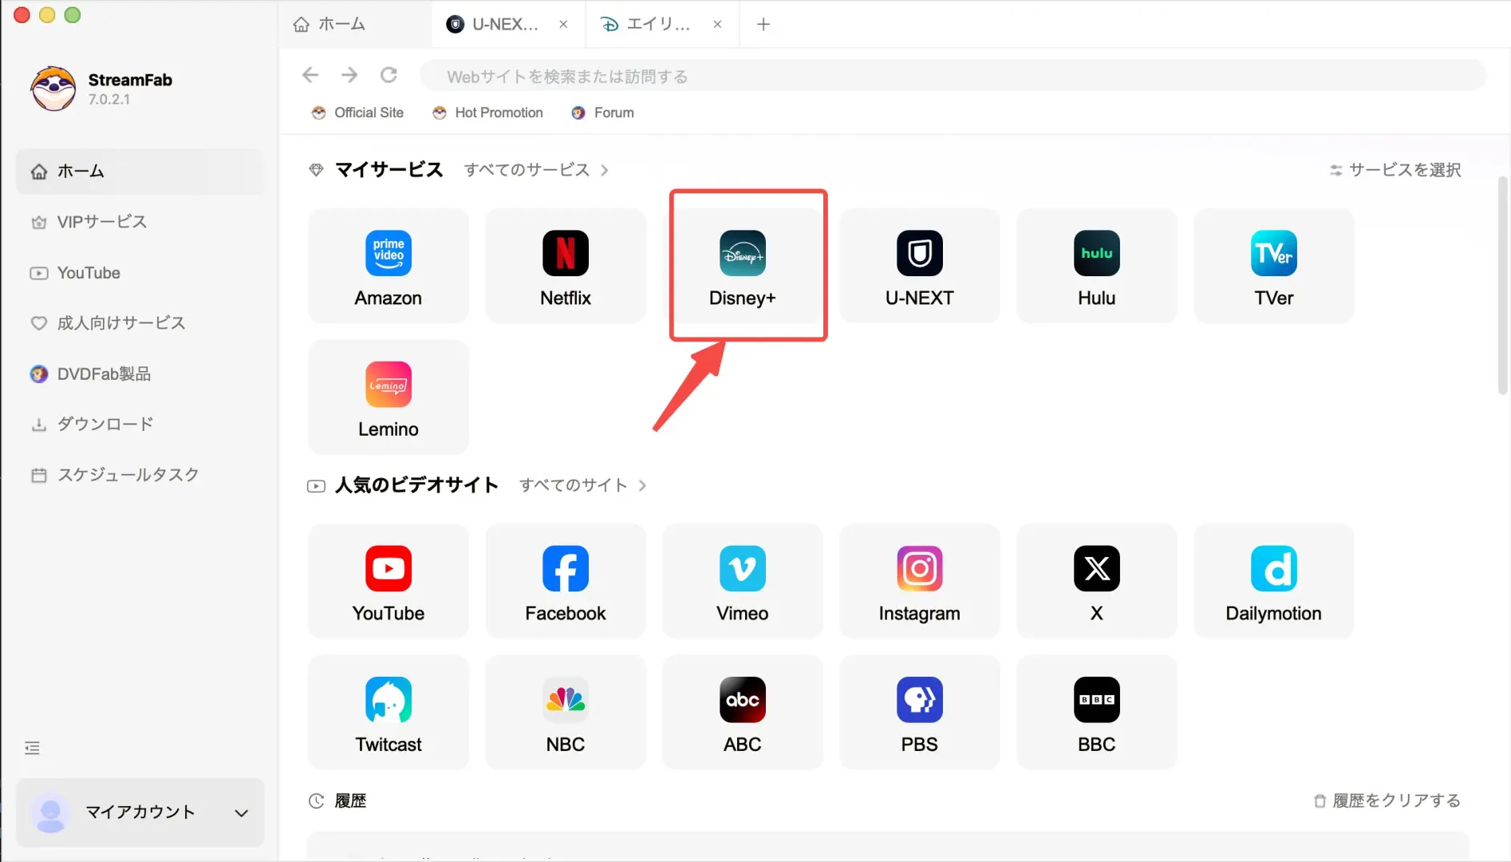This screenshot has height=862, width=1511.
Task: Collapse the sidebar with the menu icon
Action: click(x=32, y=748)
